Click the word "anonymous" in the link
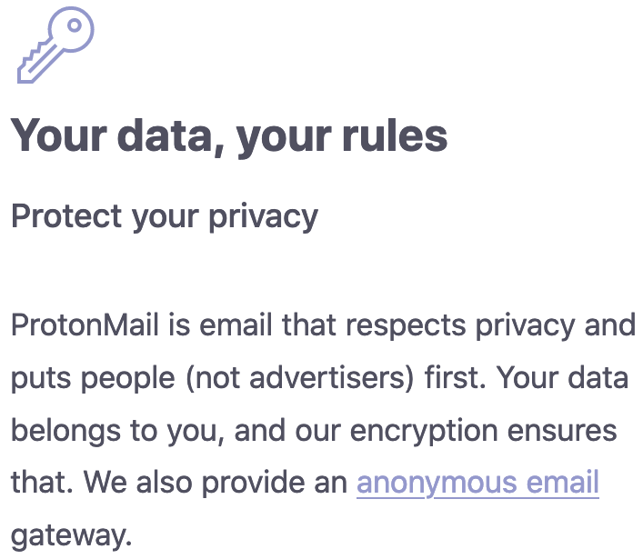The image size is (643, 559). tap(437, 484)
